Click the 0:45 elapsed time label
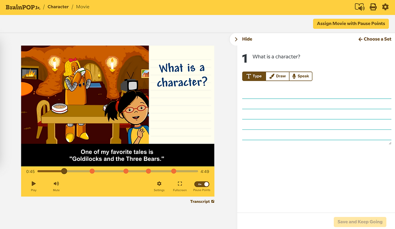 tap(31, 172)
